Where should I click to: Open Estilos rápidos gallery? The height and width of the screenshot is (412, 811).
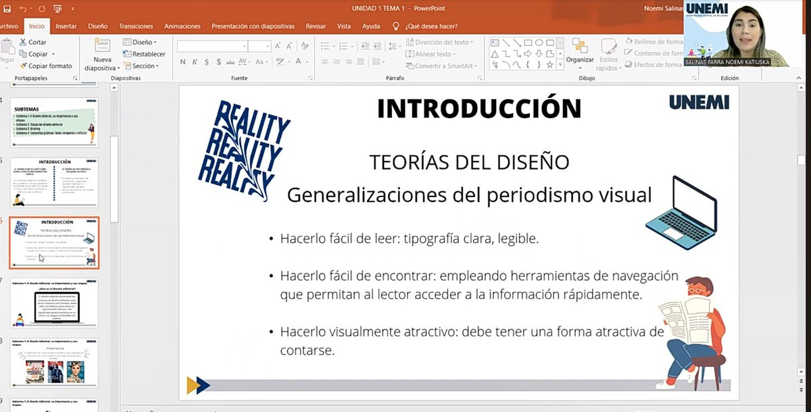(608, 54)
